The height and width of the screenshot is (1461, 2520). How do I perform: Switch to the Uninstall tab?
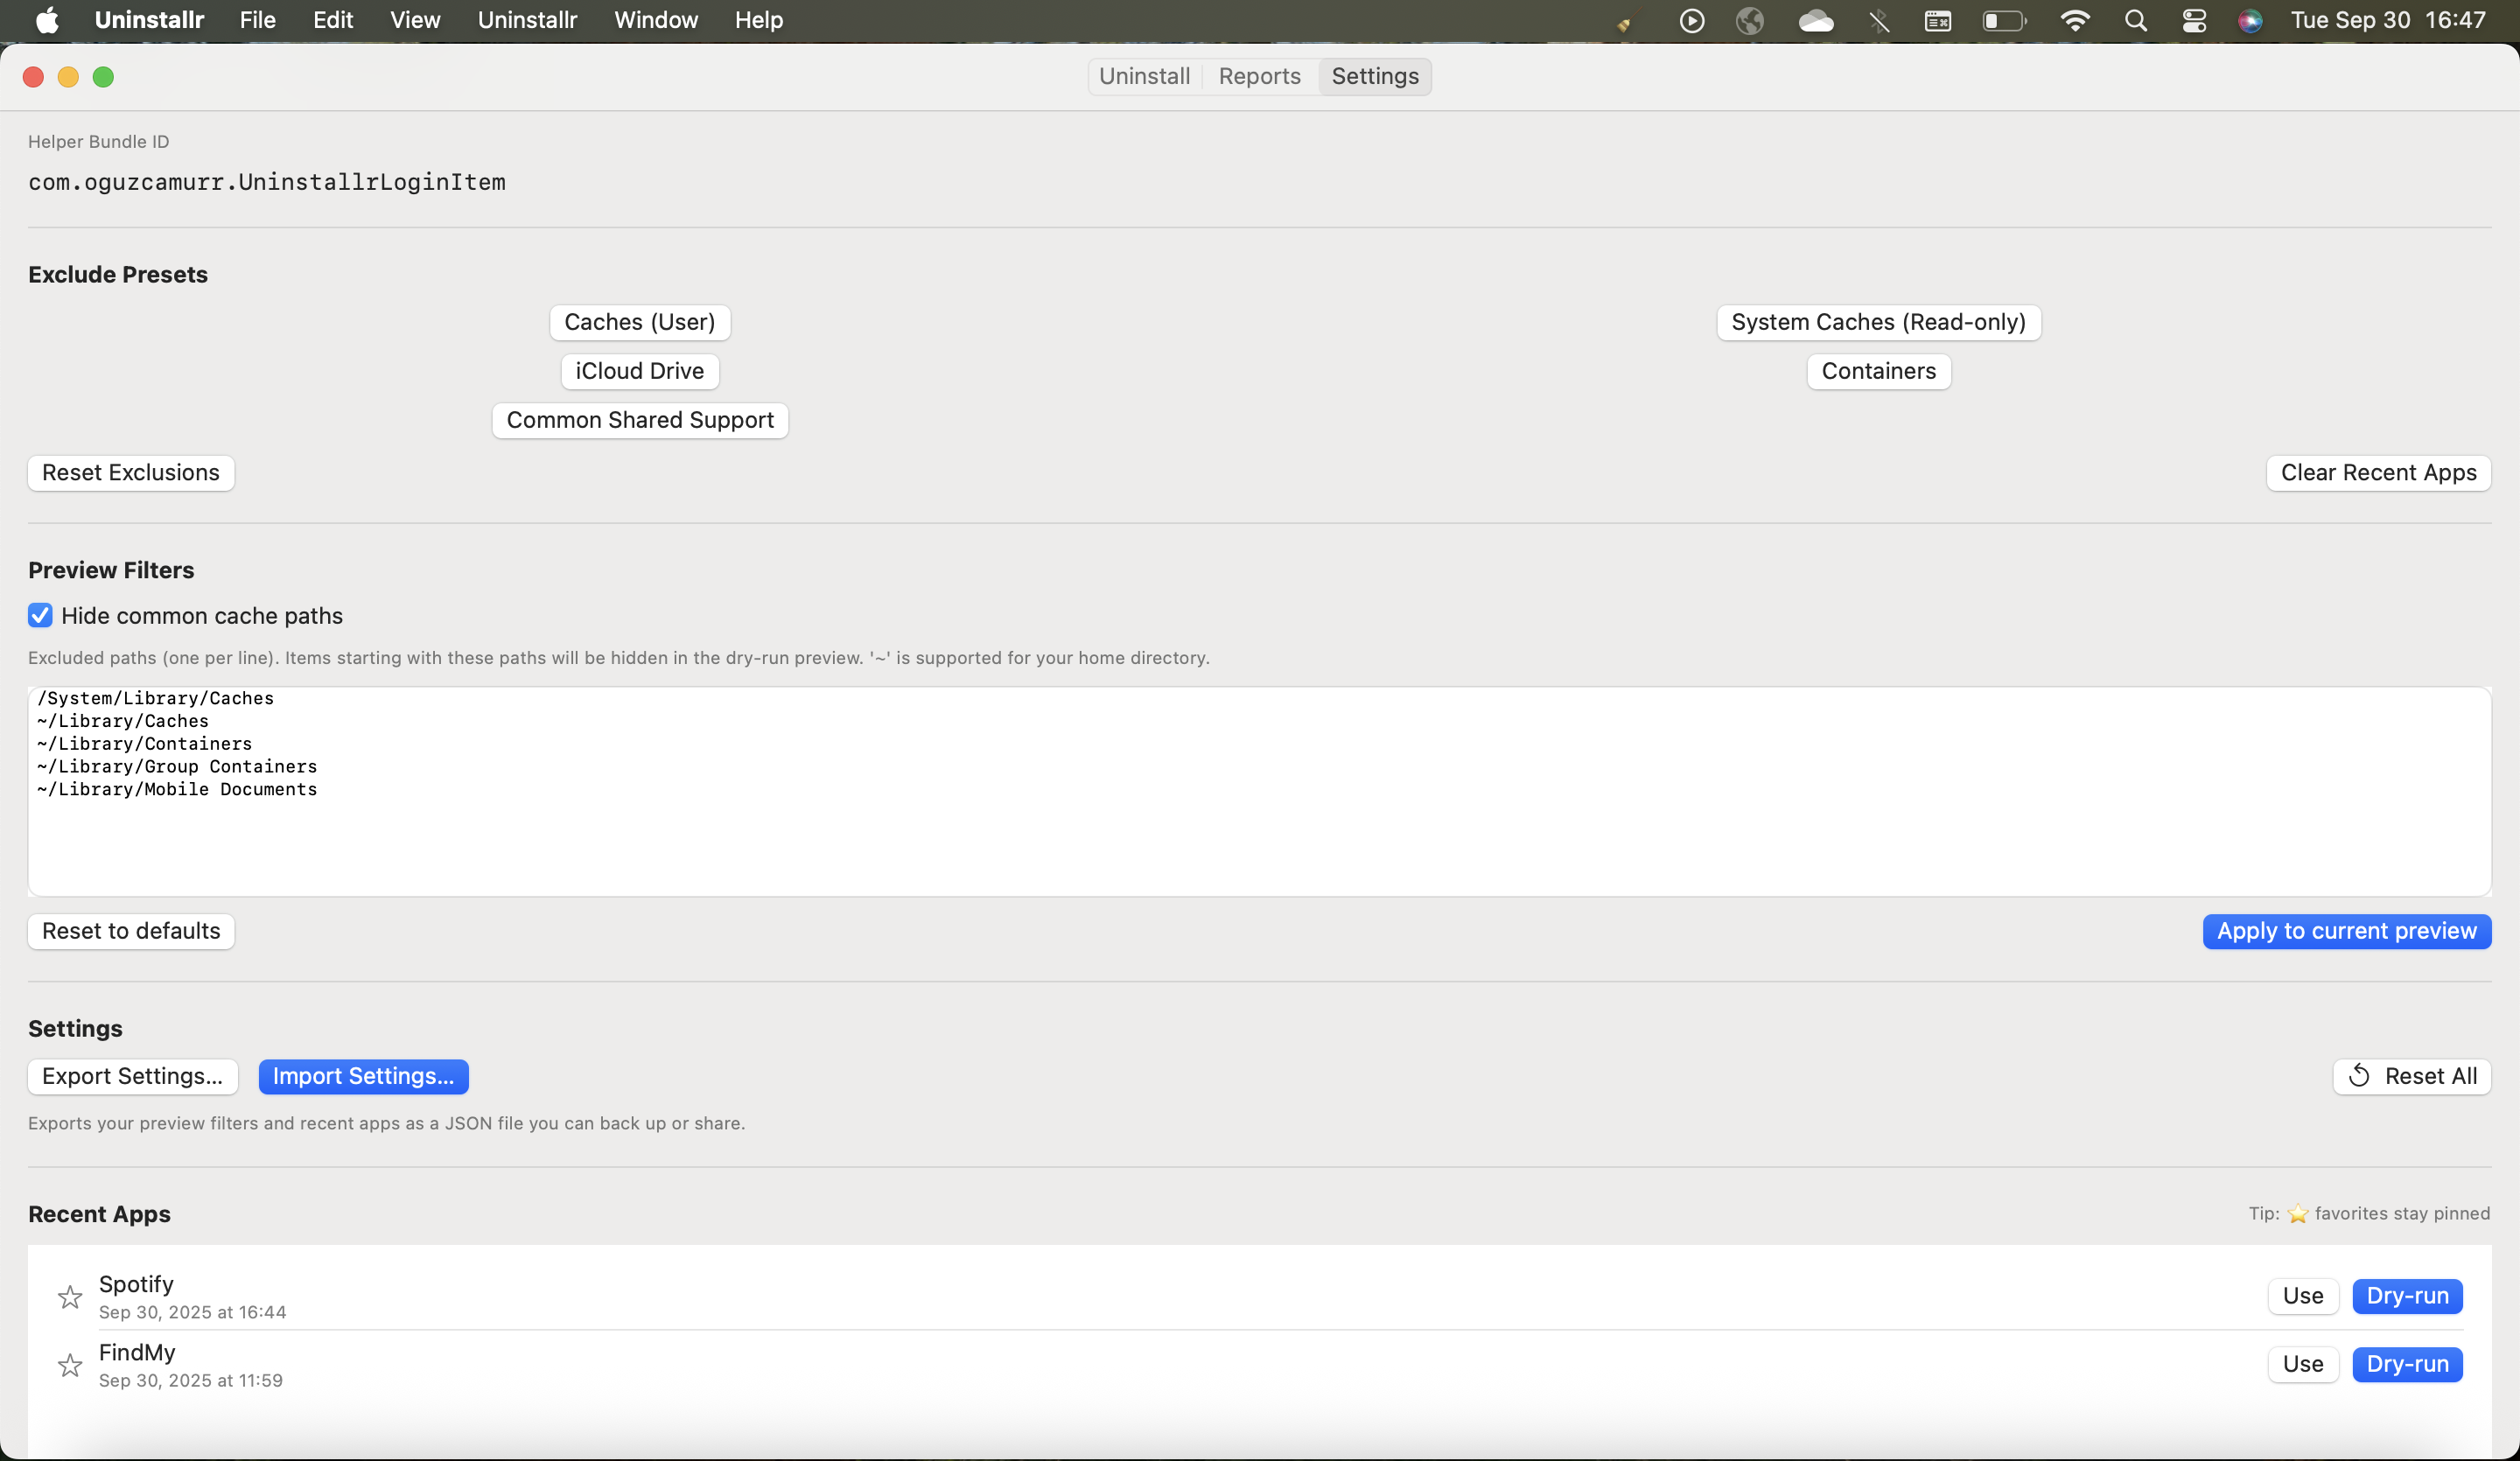pos(1144,76)
